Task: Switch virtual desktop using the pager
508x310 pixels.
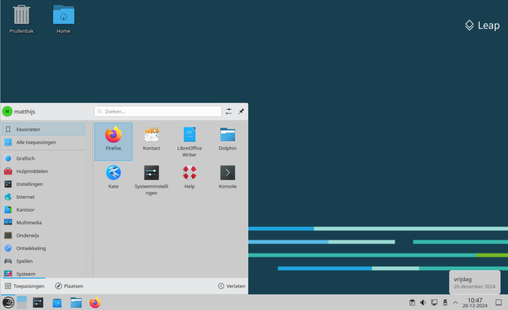Action: pos(22,302)
